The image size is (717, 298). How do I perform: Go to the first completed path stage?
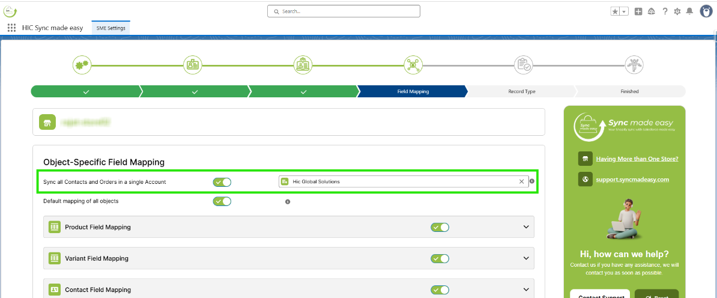(x=86, y=91)
